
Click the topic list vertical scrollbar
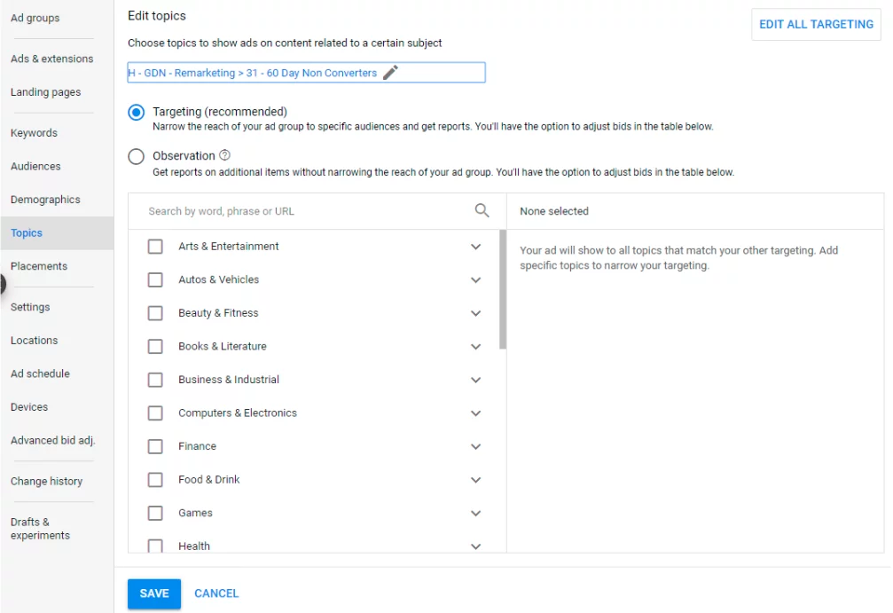[503, 288]
